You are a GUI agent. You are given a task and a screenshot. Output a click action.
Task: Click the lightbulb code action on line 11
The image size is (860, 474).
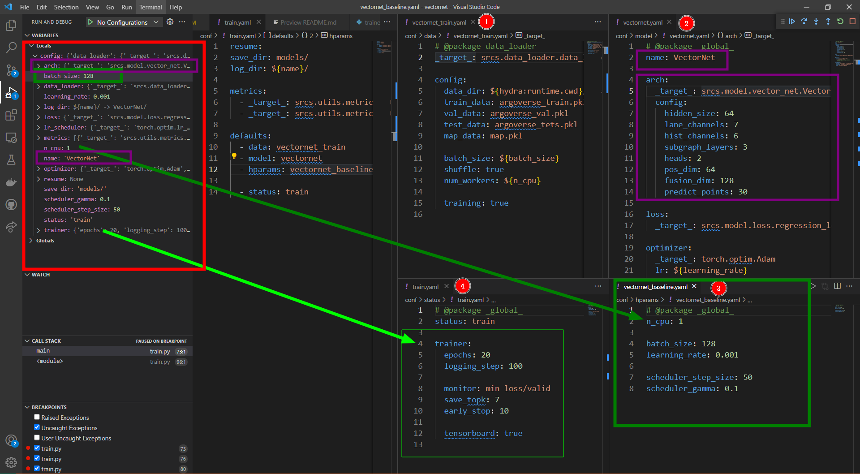coord(234,156)
